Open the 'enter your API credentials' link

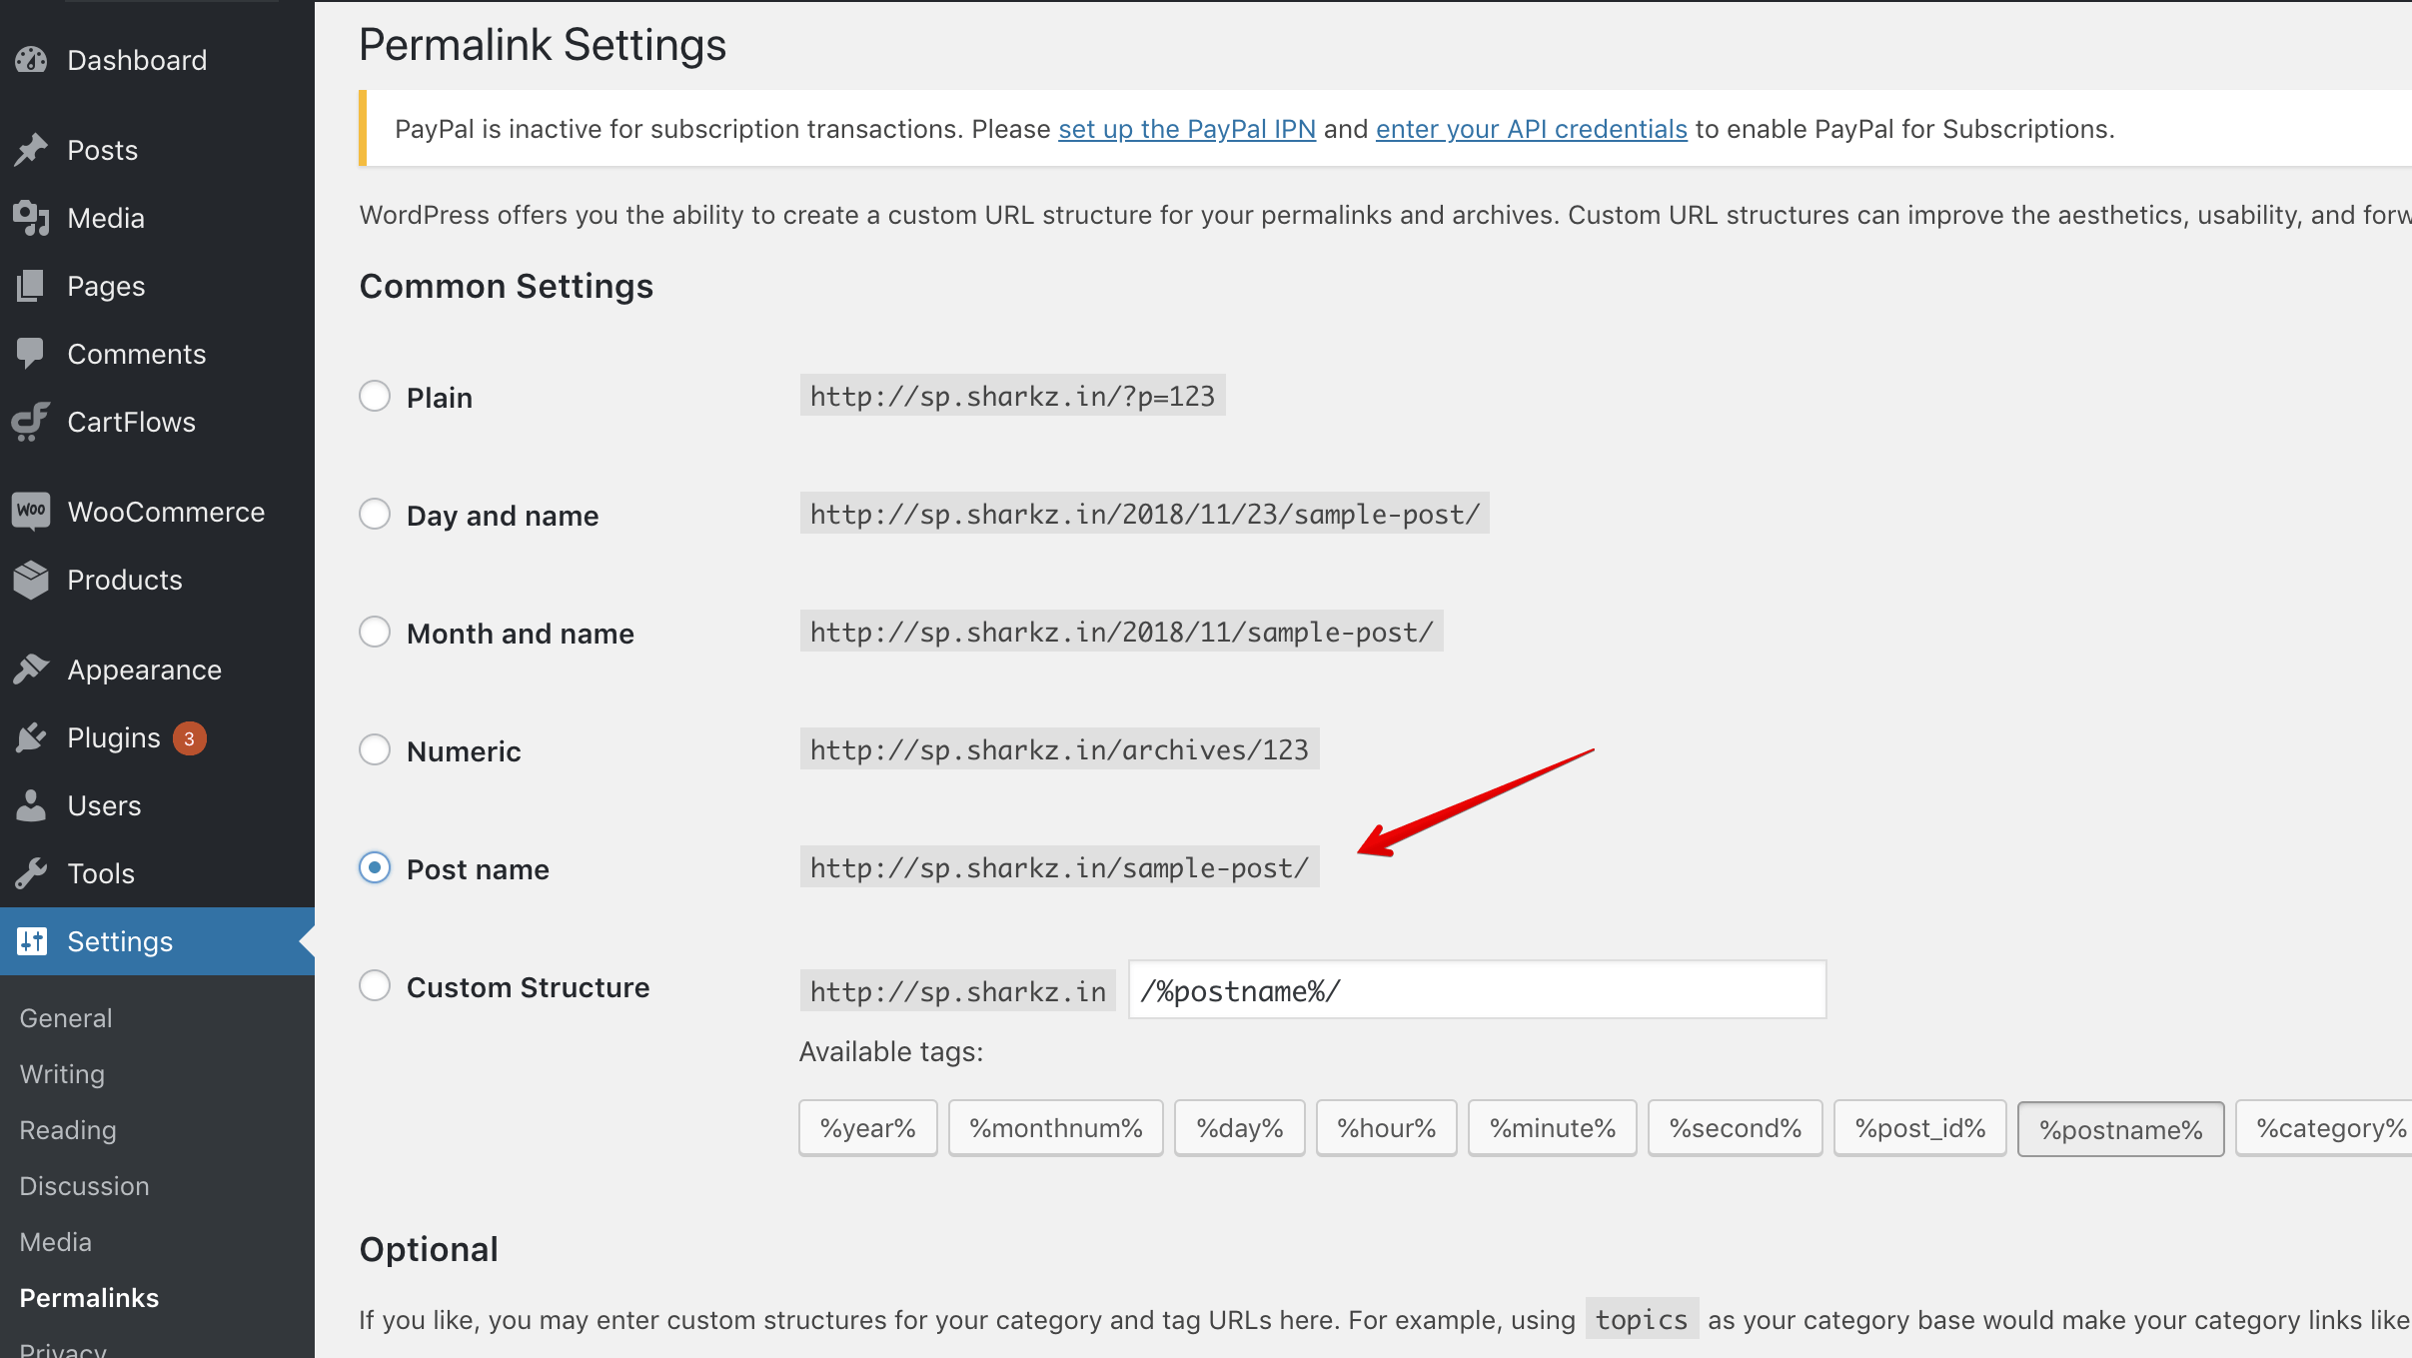pyautogui.click(x=1531, y=129)
